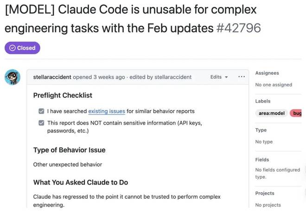Click the purple Closed status badge
306x213 pixels.
point(23,48)
